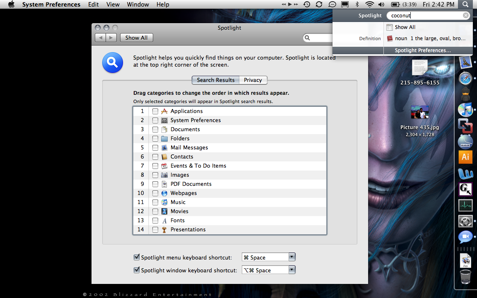Open the timer clock app in Dock
This screenshot has height=298, width=477.
tap(465, 142)
